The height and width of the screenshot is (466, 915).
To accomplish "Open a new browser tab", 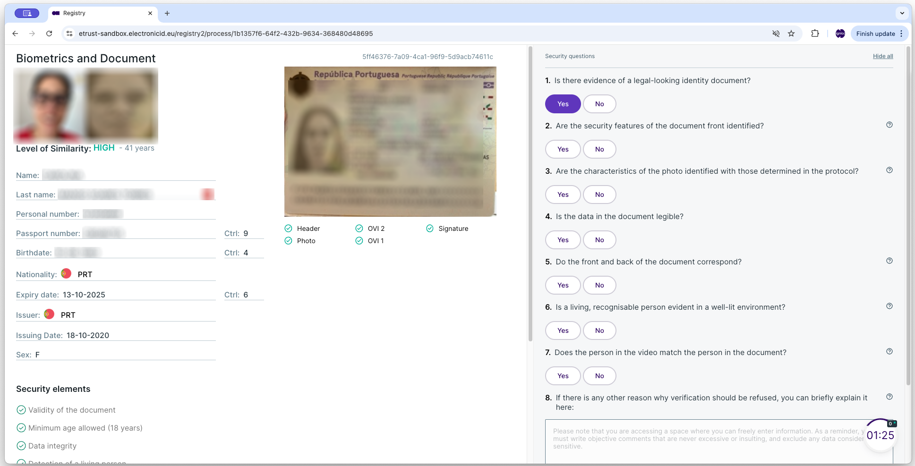I will pos(167,13).
